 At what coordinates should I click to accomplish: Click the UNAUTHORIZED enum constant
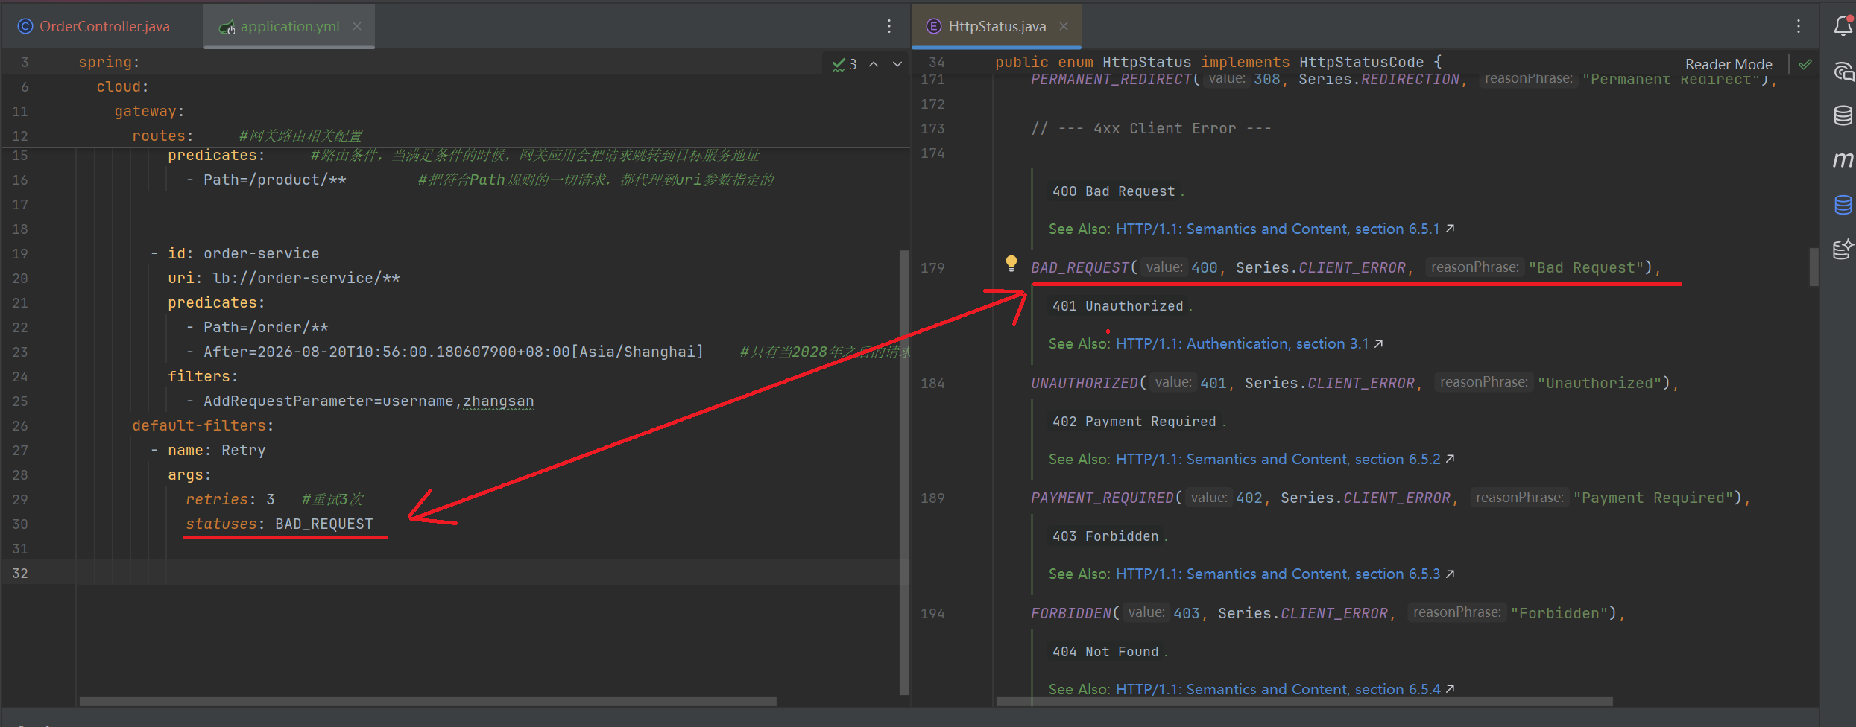(x=1085, y=383)
